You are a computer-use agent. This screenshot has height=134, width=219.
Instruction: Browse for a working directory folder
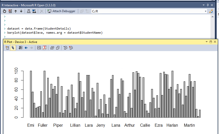(x=211, y=11)
